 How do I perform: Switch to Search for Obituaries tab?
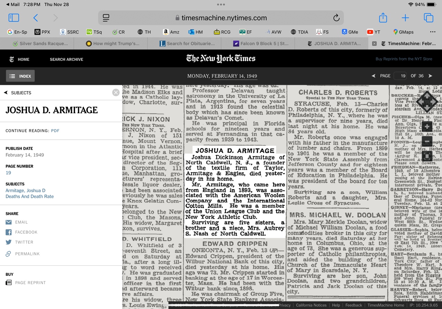pyautogui.click(x=187, y=44)
